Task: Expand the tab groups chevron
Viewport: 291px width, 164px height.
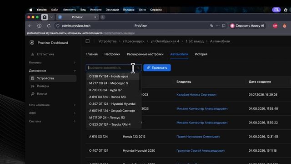Action: point(51,17)
